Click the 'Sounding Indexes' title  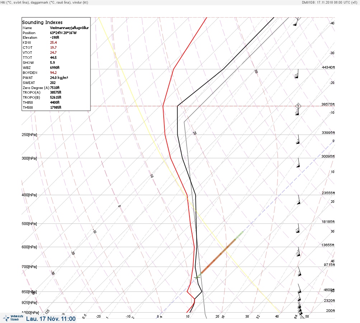42,22
